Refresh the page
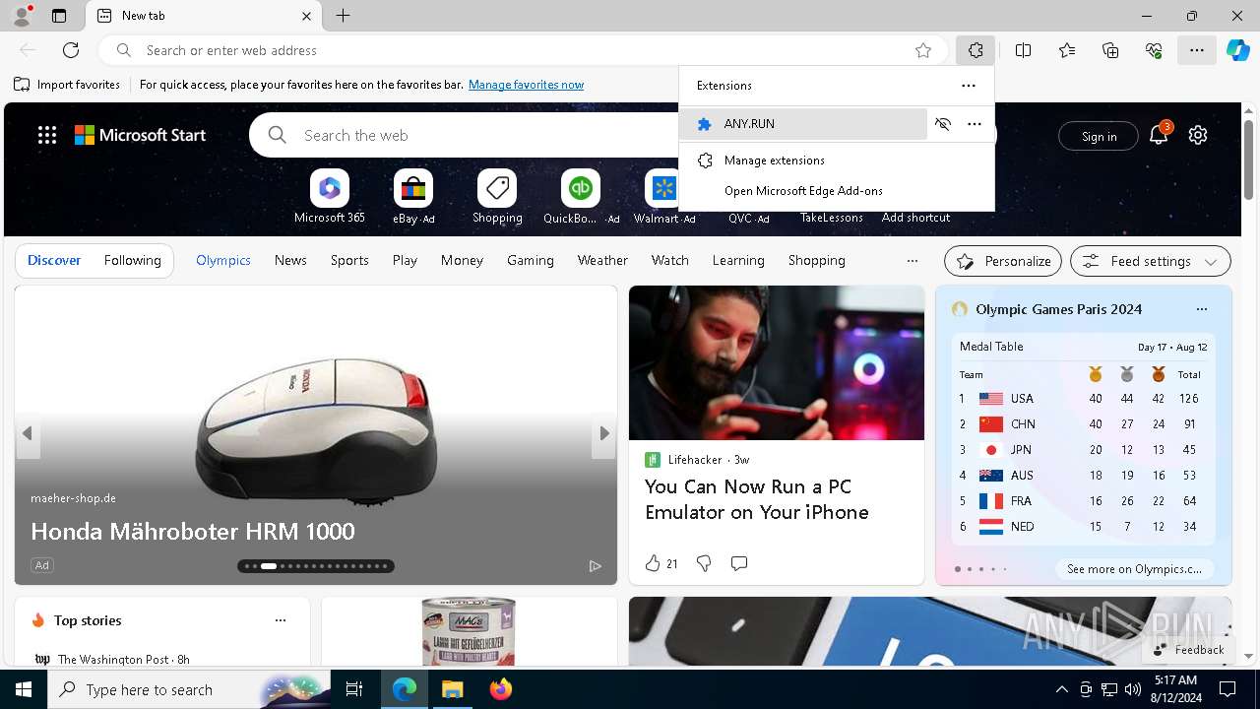1260x709 pixels. [71, 50]
